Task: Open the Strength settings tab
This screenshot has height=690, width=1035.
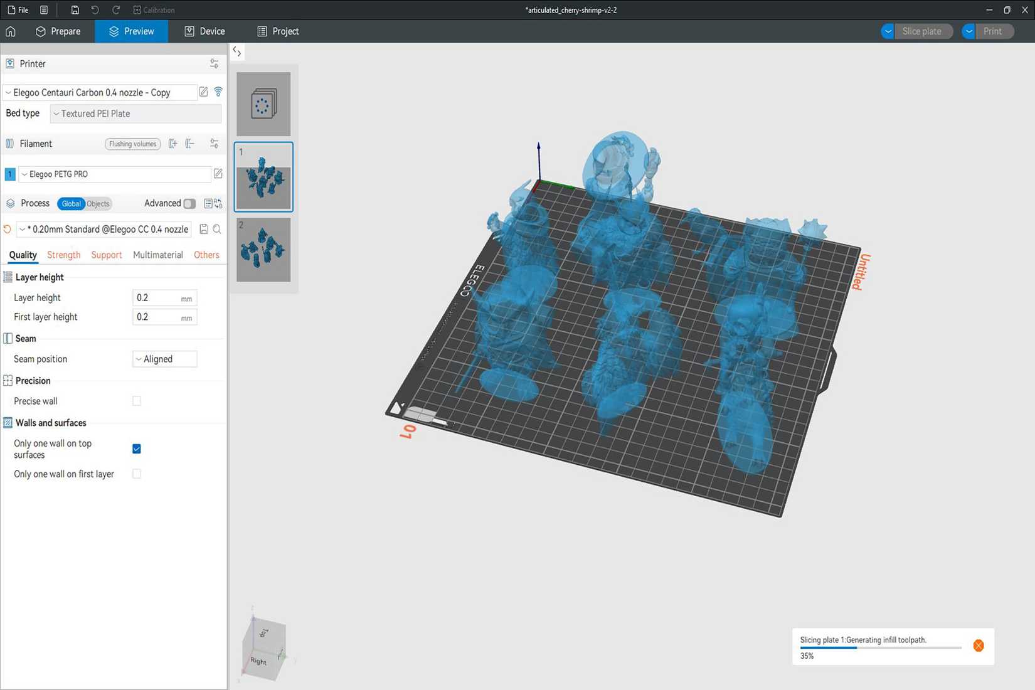Action: [63, 255]
